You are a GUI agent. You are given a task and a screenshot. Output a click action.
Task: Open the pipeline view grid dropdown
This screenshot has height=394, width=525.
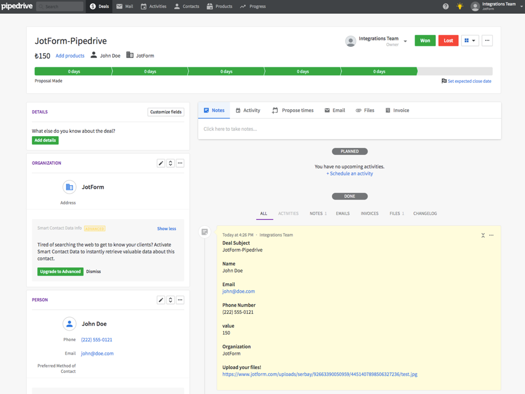point(470,40)
